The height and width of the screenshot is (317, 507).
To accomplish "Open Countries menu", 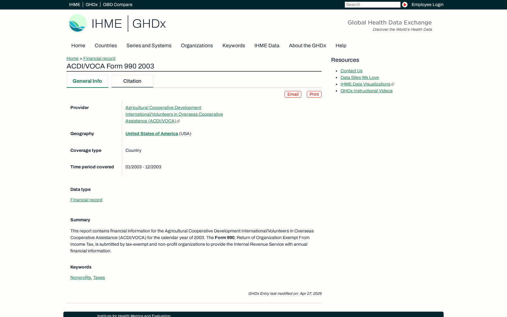I will [x=106, y=46].
